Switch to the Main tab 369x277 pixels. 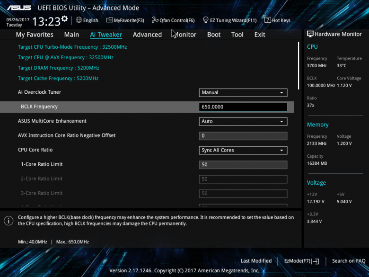click(71, 35)
